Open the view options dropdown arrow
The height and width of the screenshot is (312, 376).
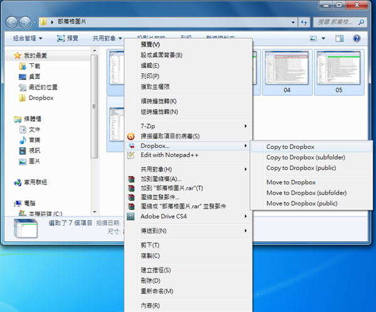coord(323,38)
